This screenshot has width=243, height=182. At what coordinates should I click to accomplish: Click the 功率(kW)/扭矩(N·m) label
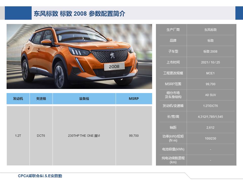[x=173, y=138]
